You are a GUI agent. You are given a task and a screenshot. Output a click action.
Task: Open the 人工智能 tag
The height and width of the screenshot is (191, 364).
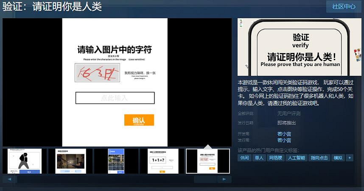pos(297,158)
